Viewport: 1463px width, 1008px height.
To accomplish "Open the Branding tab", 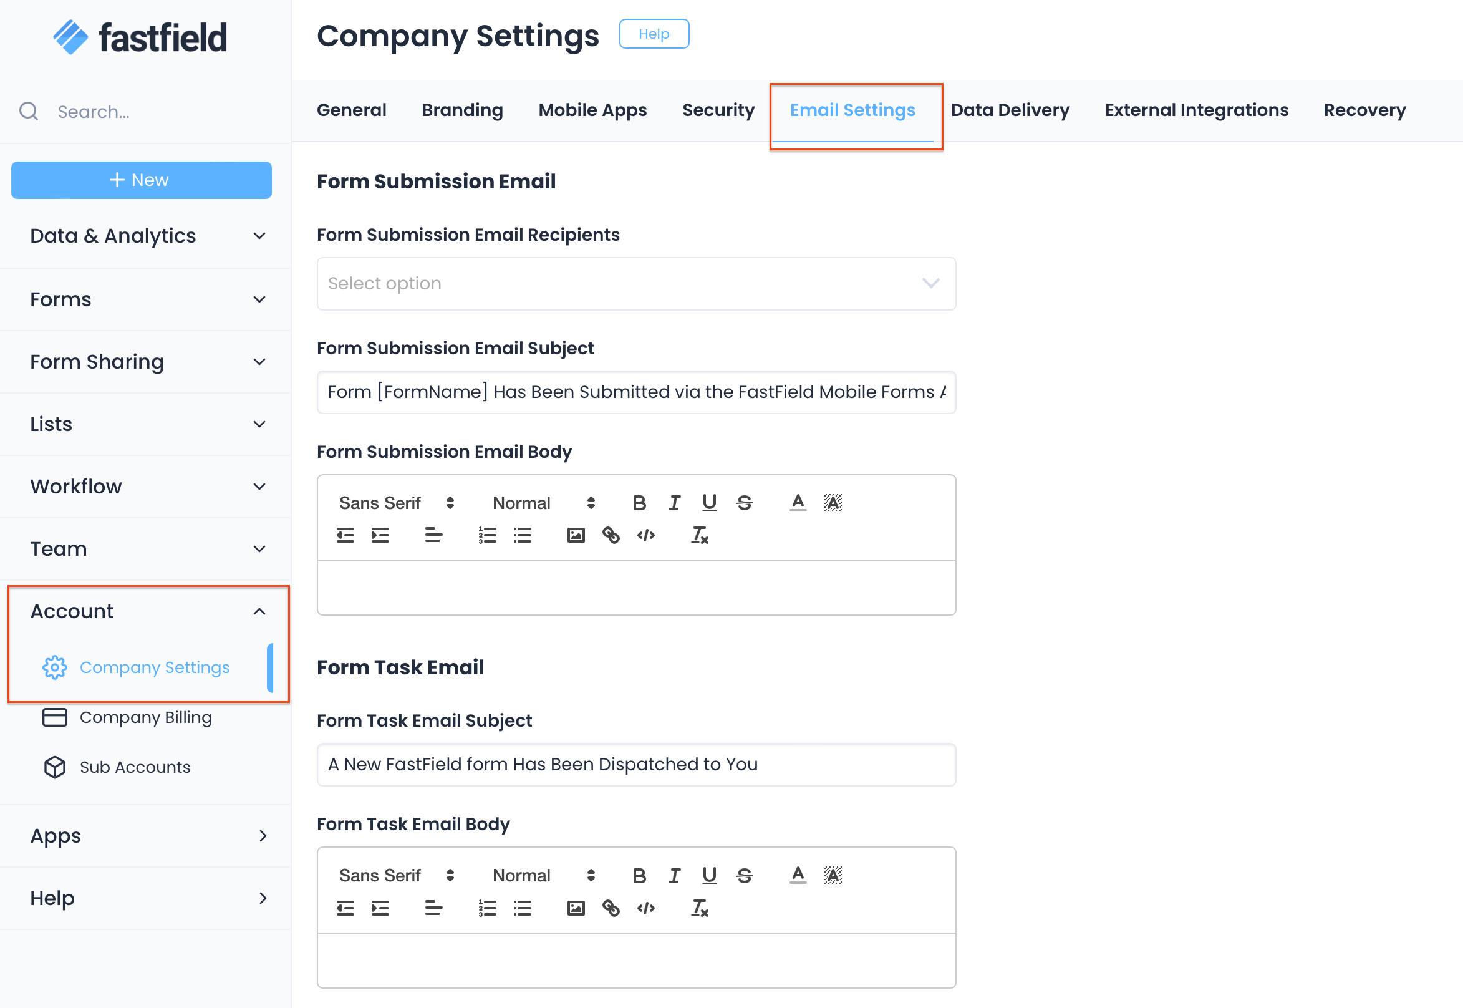I will (462, 110).
